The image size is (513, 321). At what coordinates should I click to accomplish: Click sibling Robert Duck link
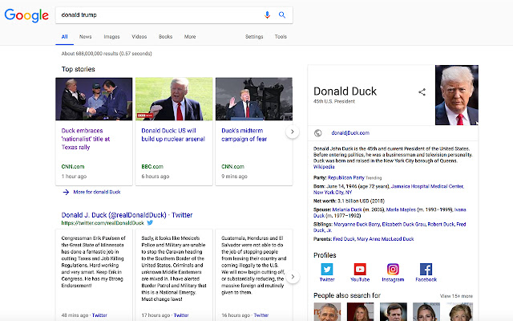(x=441, y=225)
